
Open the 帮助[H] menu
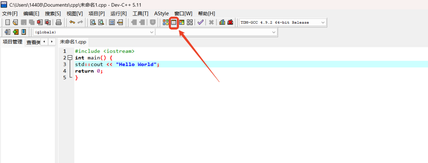tap(206, 13)
